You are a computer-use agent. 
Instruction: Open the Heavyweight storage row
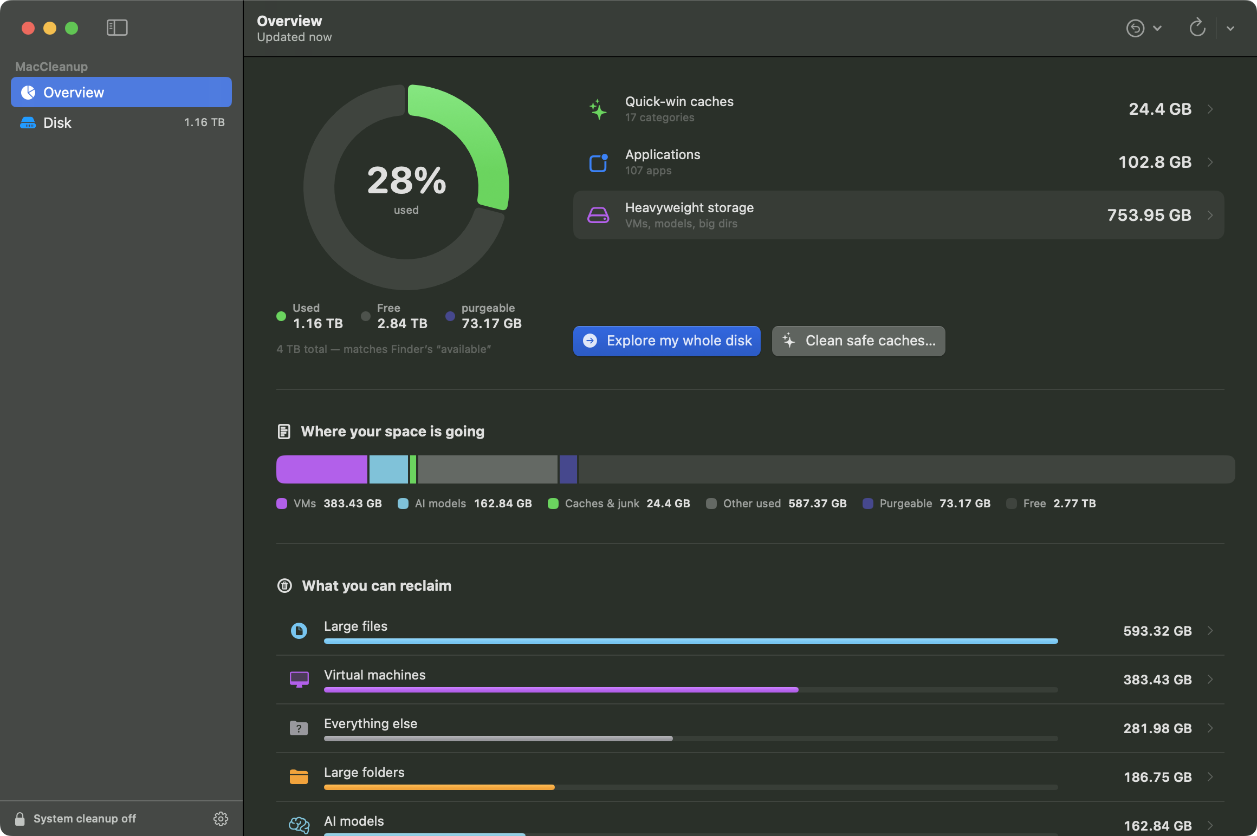click(899, 215)
